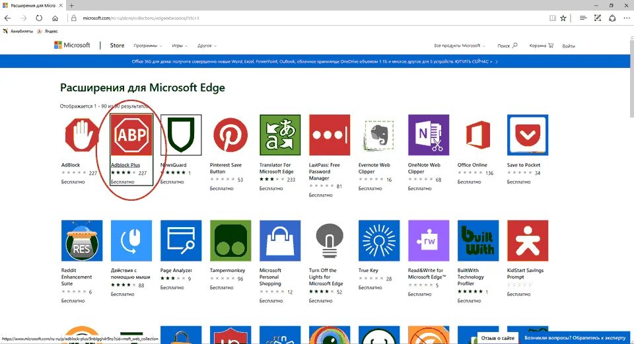
Task: Click the browser address bar
Action: 307,18
